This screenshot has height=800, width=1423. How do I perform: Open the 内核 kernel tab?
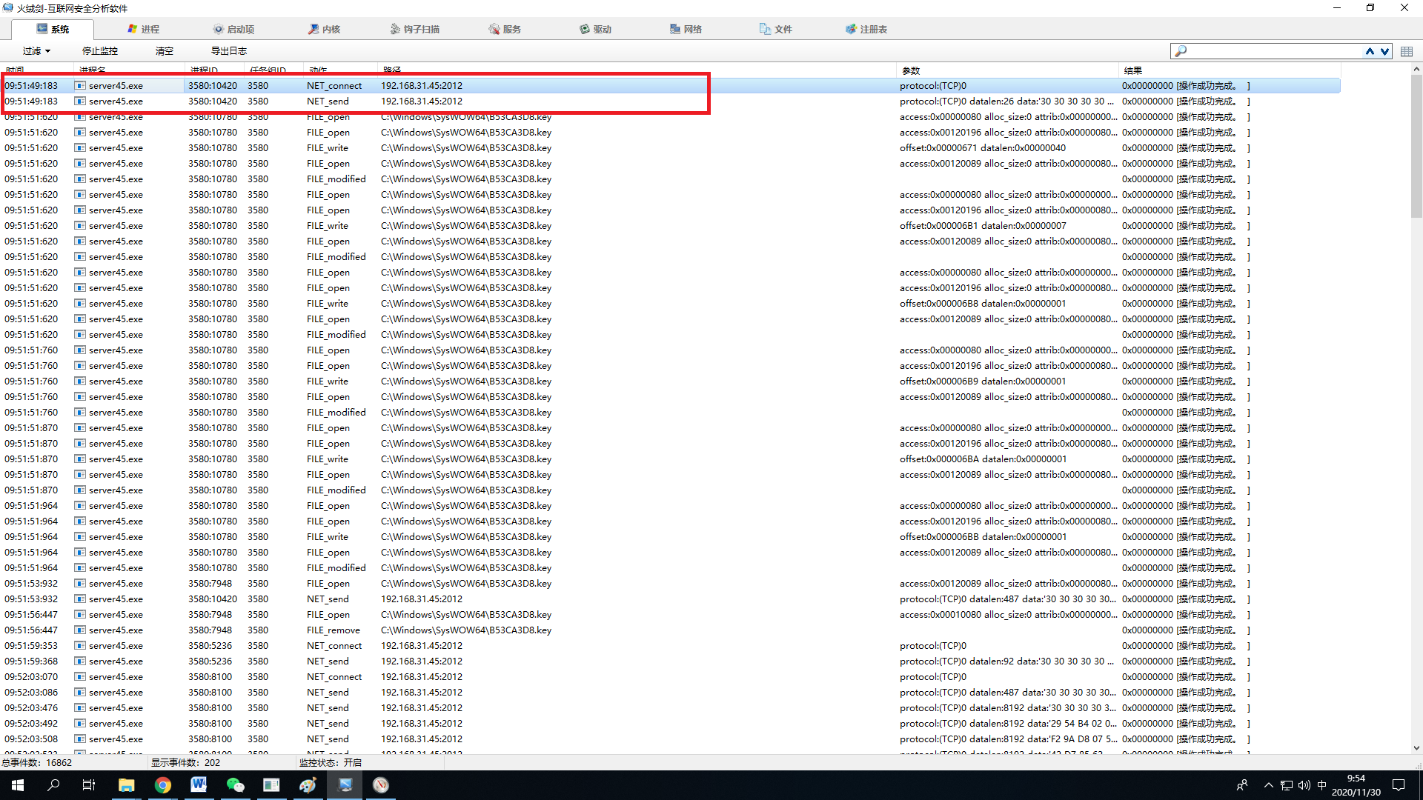[324, 29]
